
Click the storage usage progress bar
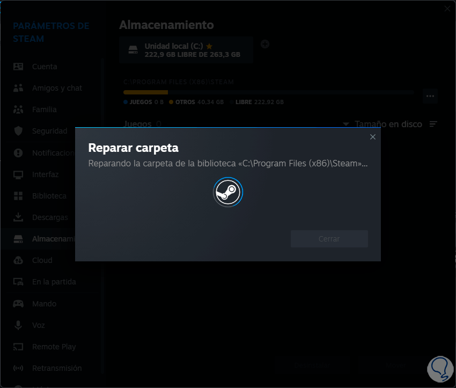click(x=269, y=92)
